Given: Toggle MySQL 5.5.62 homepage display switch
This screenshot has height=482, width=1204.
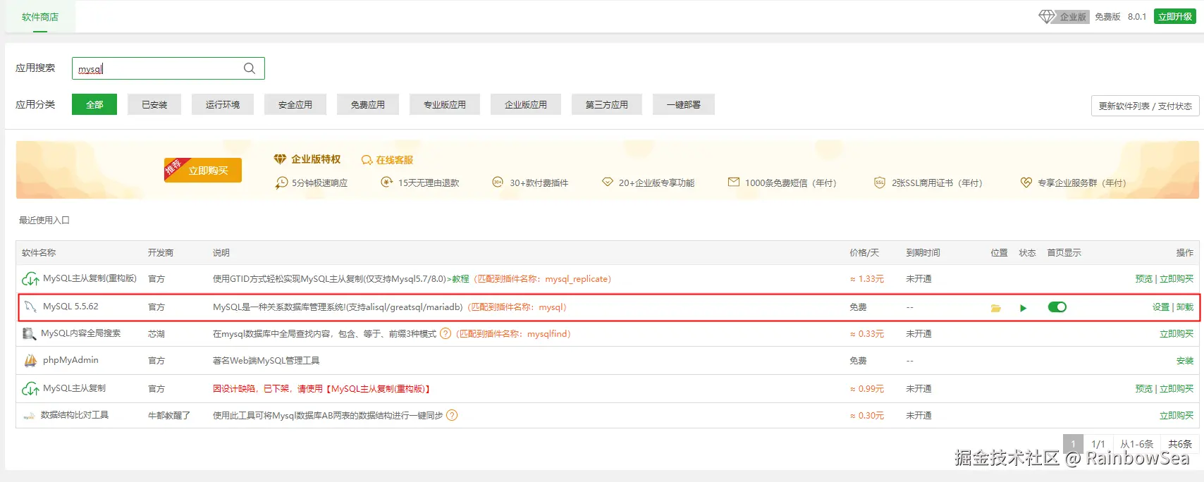Looking at the screenshot, I should point(1057,307).
